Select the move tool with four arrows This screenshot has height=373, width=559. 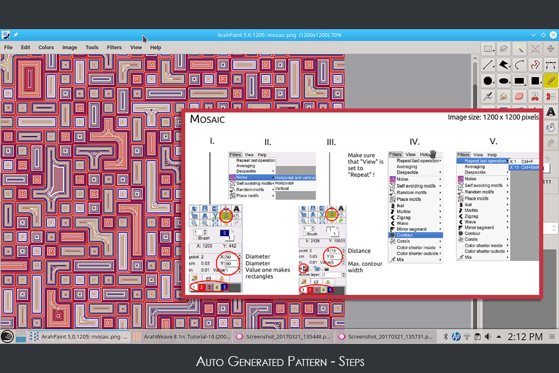[x=551, y=48]
